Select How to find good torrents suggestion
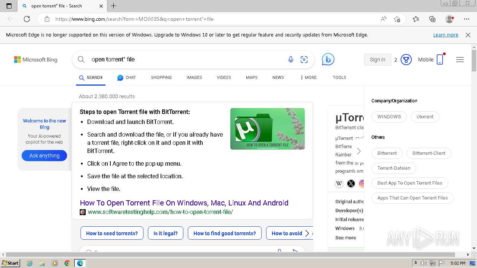 coord(225,233)
